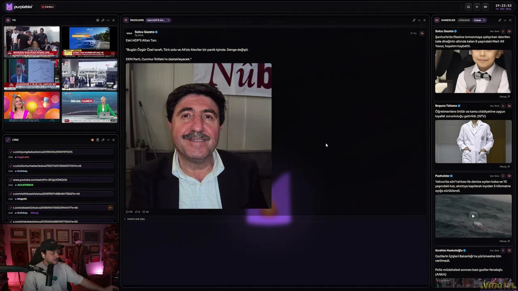Image resolution: width=518 pixels, height=291 pixels.
Task: Enlarge the Altan Tan post photo
Action: [x=199, y=136]
